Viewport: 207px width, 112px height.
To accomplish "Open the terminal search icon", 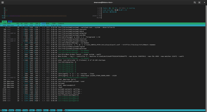I will [x=195, y=2].
